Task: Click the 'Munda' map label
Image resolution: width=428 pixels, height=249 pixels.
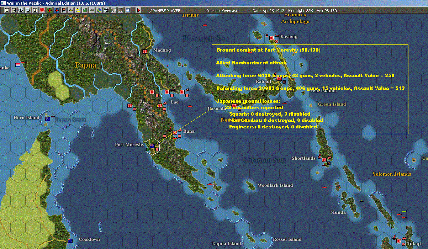Action: pyautogui.click(x=338, y=212)
